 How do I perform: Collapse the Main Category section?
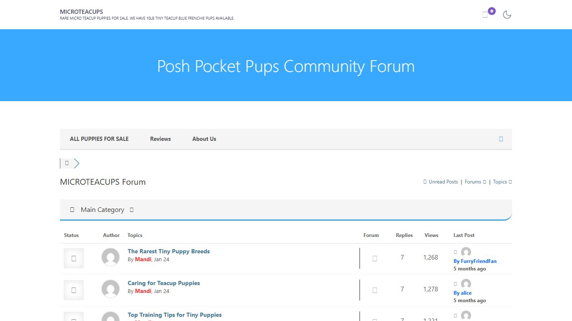(131, 210)
